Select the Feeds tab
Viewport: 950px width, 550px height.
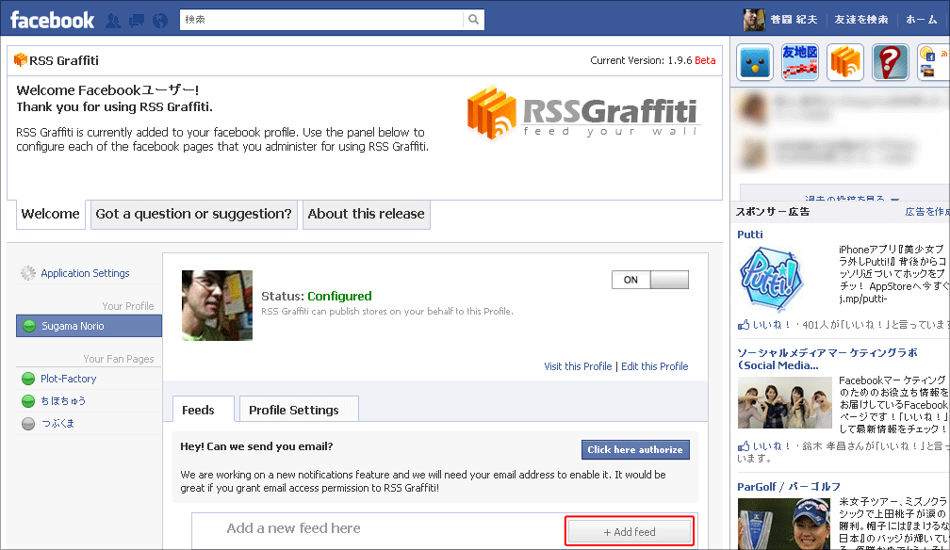(203, 410)
